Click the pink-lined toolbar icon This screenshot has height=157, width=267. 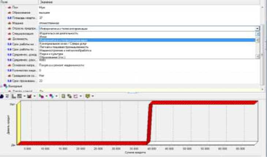pyautogui.click(x=76, y=96)
